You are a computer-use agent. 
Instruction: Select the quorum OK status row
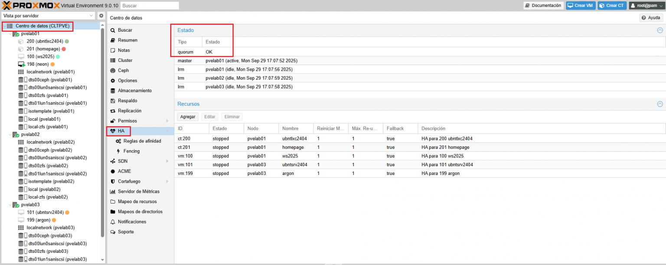(x=420, y=52)
